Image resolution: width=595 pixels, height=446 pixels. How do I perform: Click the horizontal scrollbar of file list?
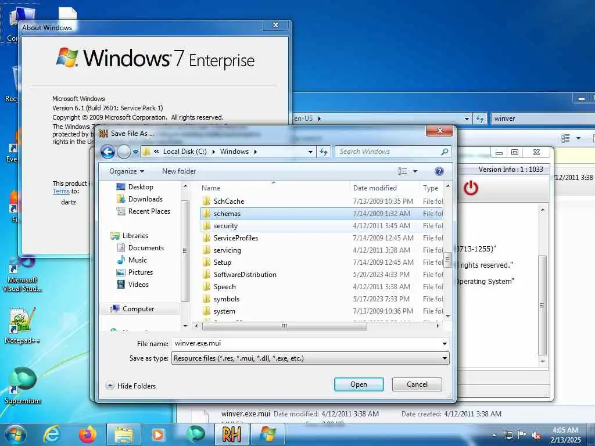click(x=285, y=326)
